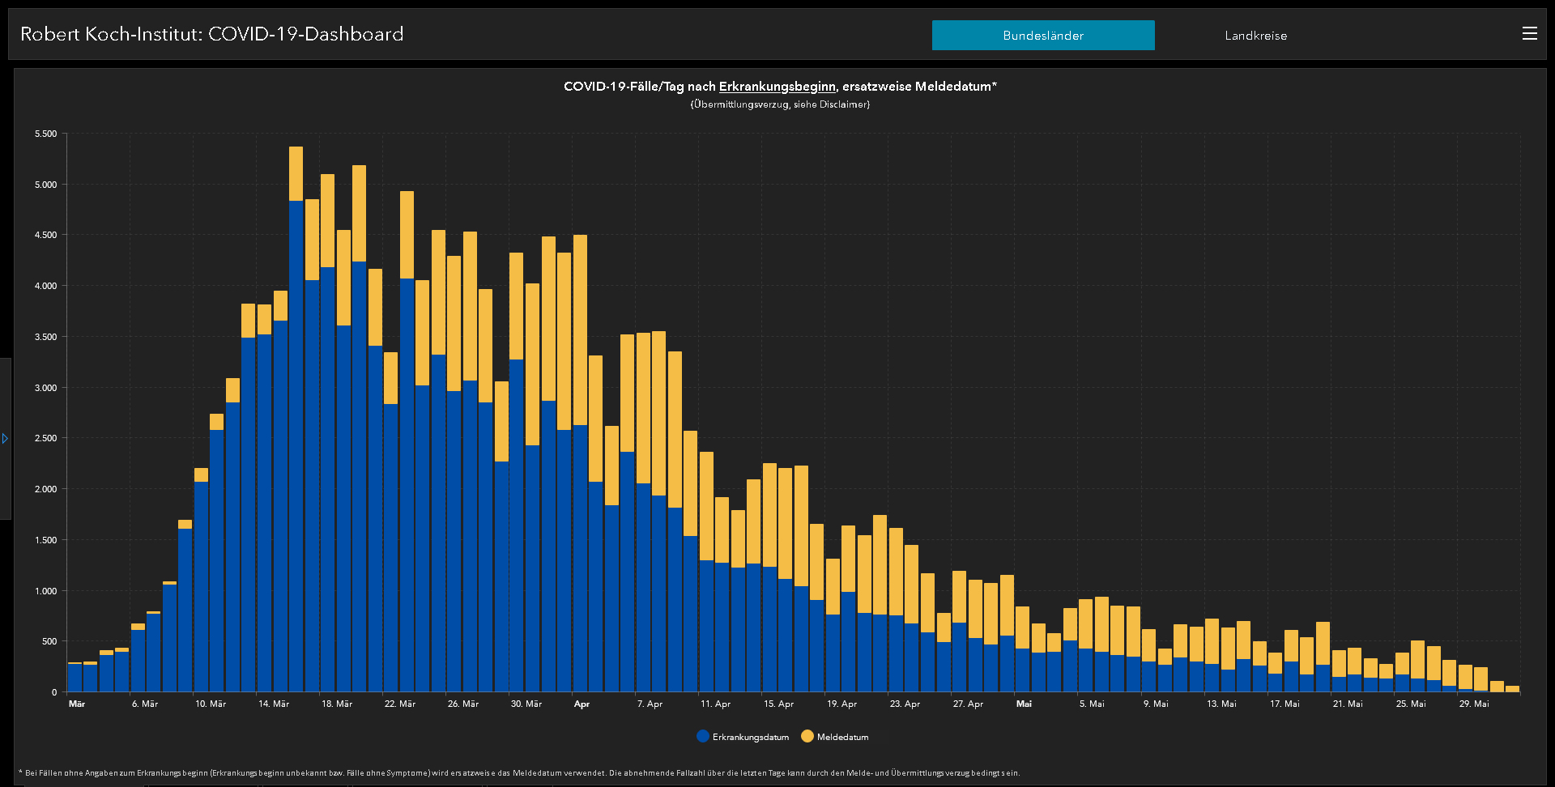Click the Robert Koch-Institut dashboard title
This screenshot has height=787, width=1555.
(211, 34)
